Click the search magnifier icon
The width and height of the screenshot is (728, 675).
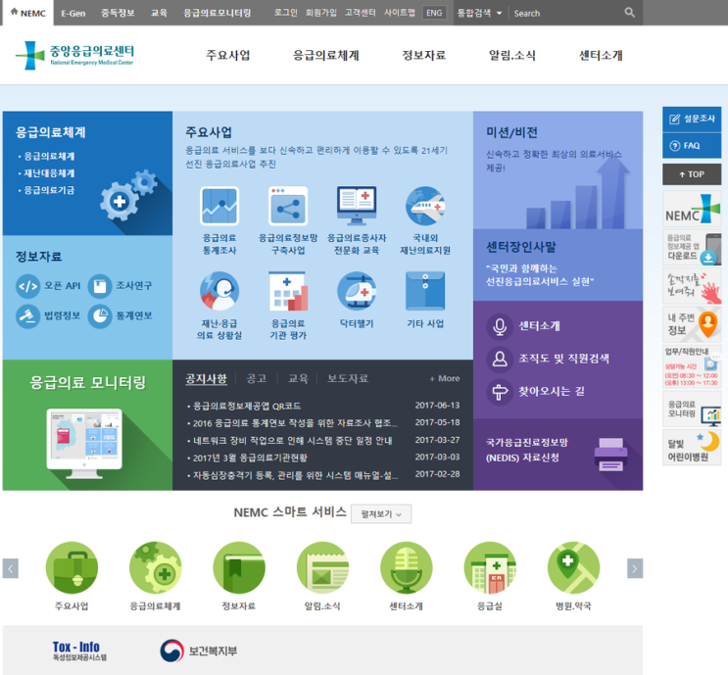(x=630, y=13)
